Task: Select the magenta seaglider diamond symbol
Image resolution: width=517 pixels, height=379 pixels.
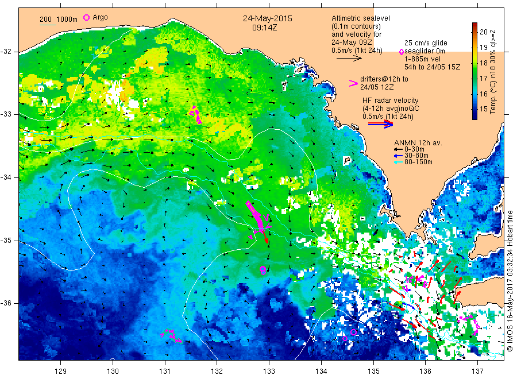Action: (402, 52)
